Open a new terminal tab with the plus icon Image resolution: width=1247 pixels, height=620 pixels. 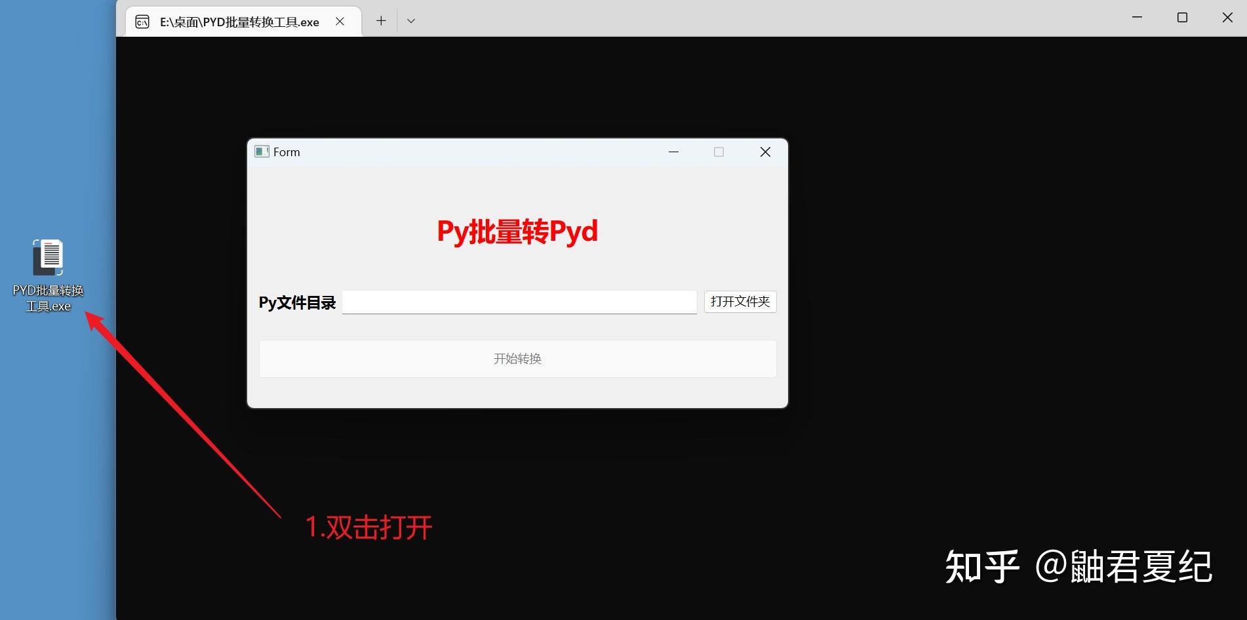[381, 20]
